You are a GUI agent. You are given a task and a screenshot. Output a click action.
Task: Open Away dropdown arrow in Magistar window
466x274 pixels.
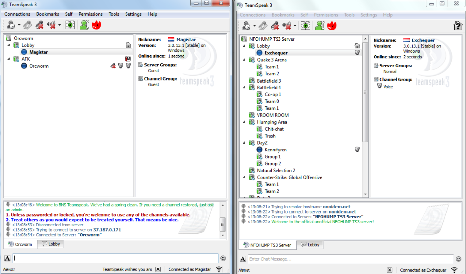pos(19,25)
